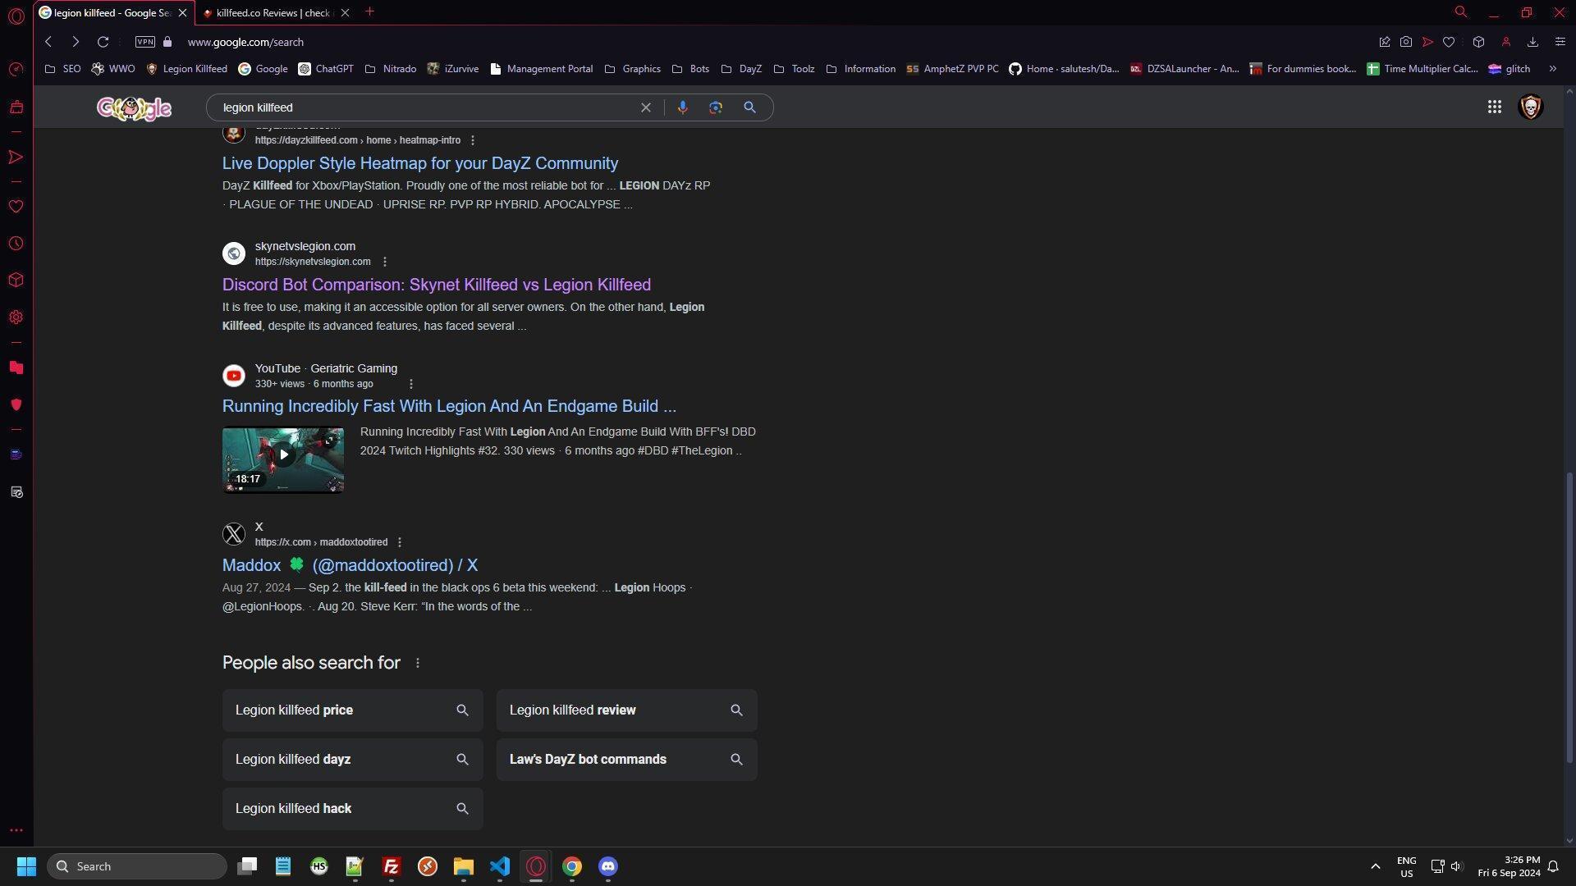Open the ChatGPT bookmark
Viewport: 1576px width, 886px height.
coord(326,69)
